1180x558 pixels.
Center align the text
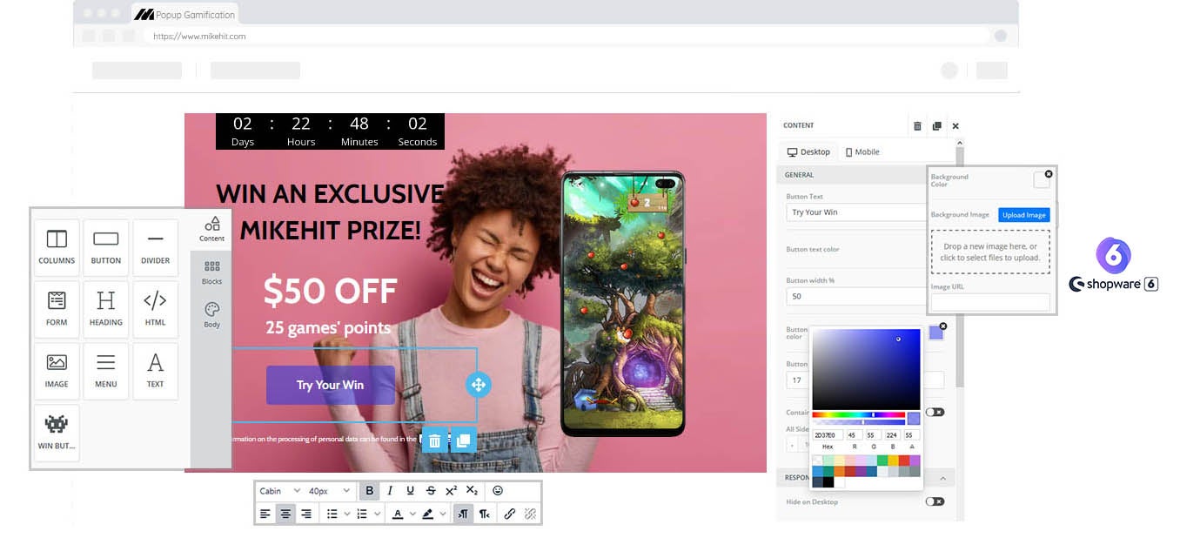coord(285,514)
